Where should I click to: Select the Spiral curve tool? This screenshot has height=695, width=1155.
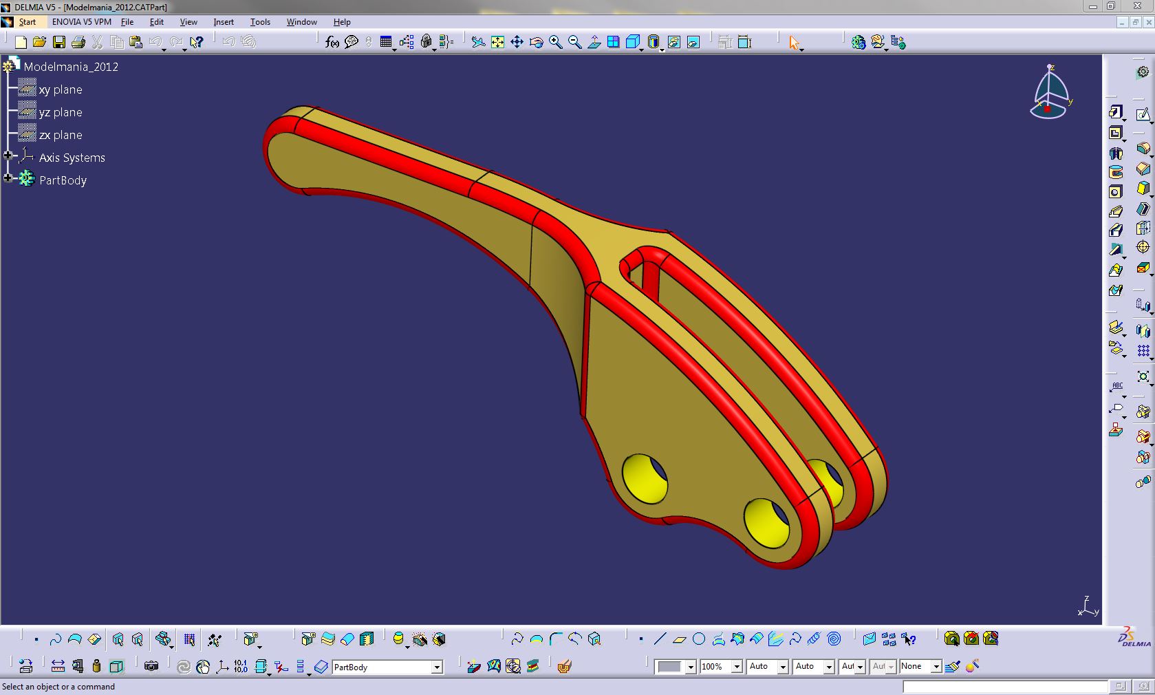tap(834, 639)
